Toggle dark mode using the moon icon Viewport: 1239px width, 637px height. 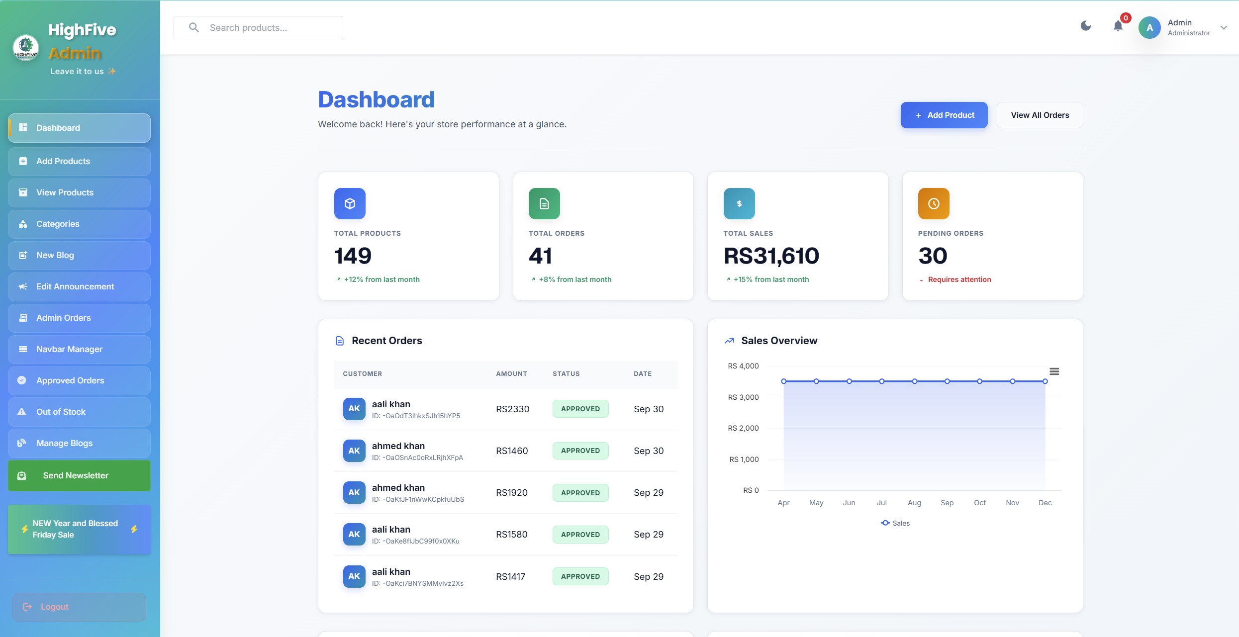(x=1086, y=27)
